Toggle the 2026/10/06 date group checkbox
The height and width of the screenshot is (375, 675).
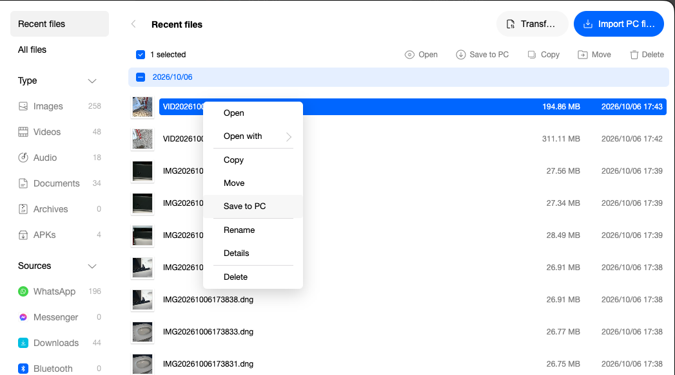click(x=141, y=77)
